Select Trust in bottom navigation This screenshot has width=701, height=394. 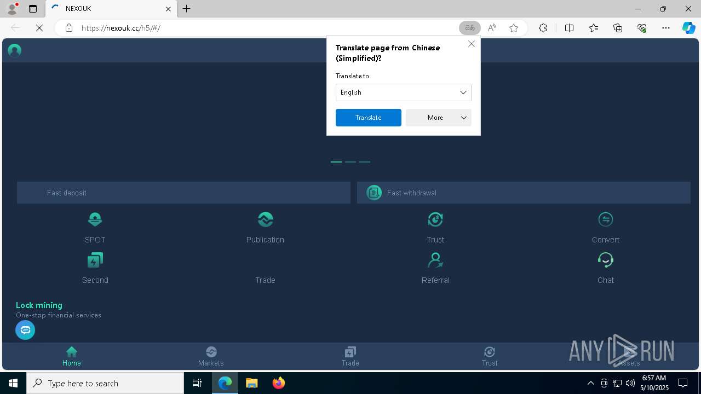pyautogui.click(x=490, y=356)
